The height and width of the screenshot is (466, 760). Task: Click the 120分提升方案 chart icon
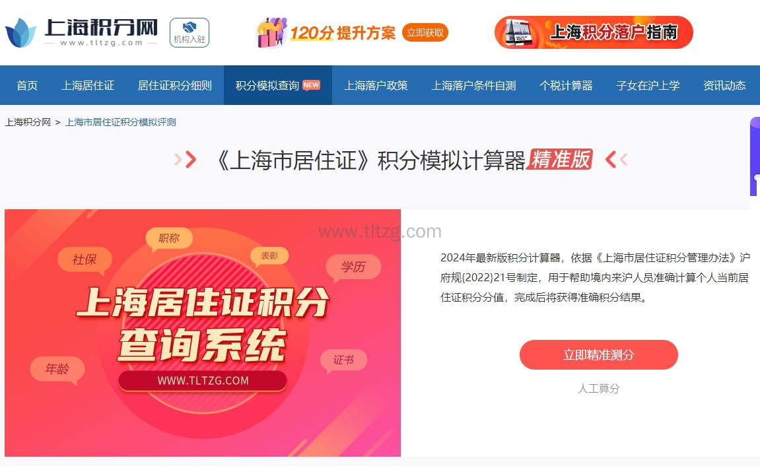(271, 32)
